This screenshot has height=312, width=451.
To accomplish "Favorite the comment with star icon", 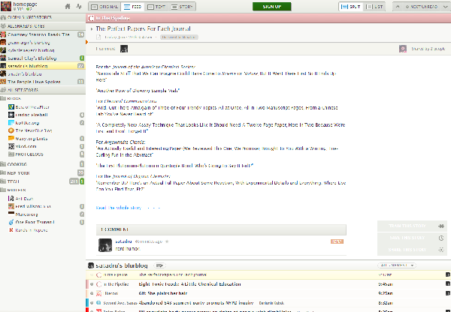I will [x=167, y=241].
